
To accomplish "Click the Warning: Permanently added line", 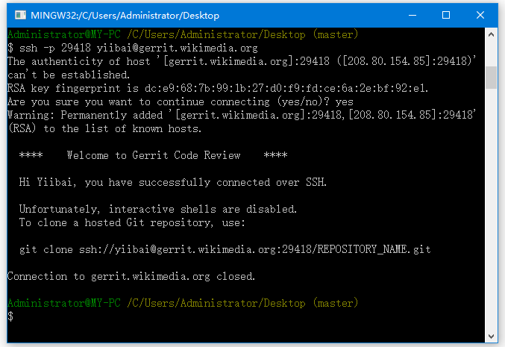I will click(241, 115).
